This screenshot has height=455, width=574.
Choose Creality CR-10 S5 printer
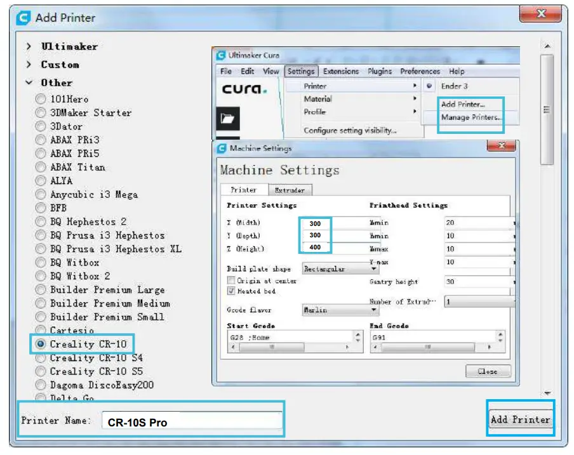coord(41,371)
